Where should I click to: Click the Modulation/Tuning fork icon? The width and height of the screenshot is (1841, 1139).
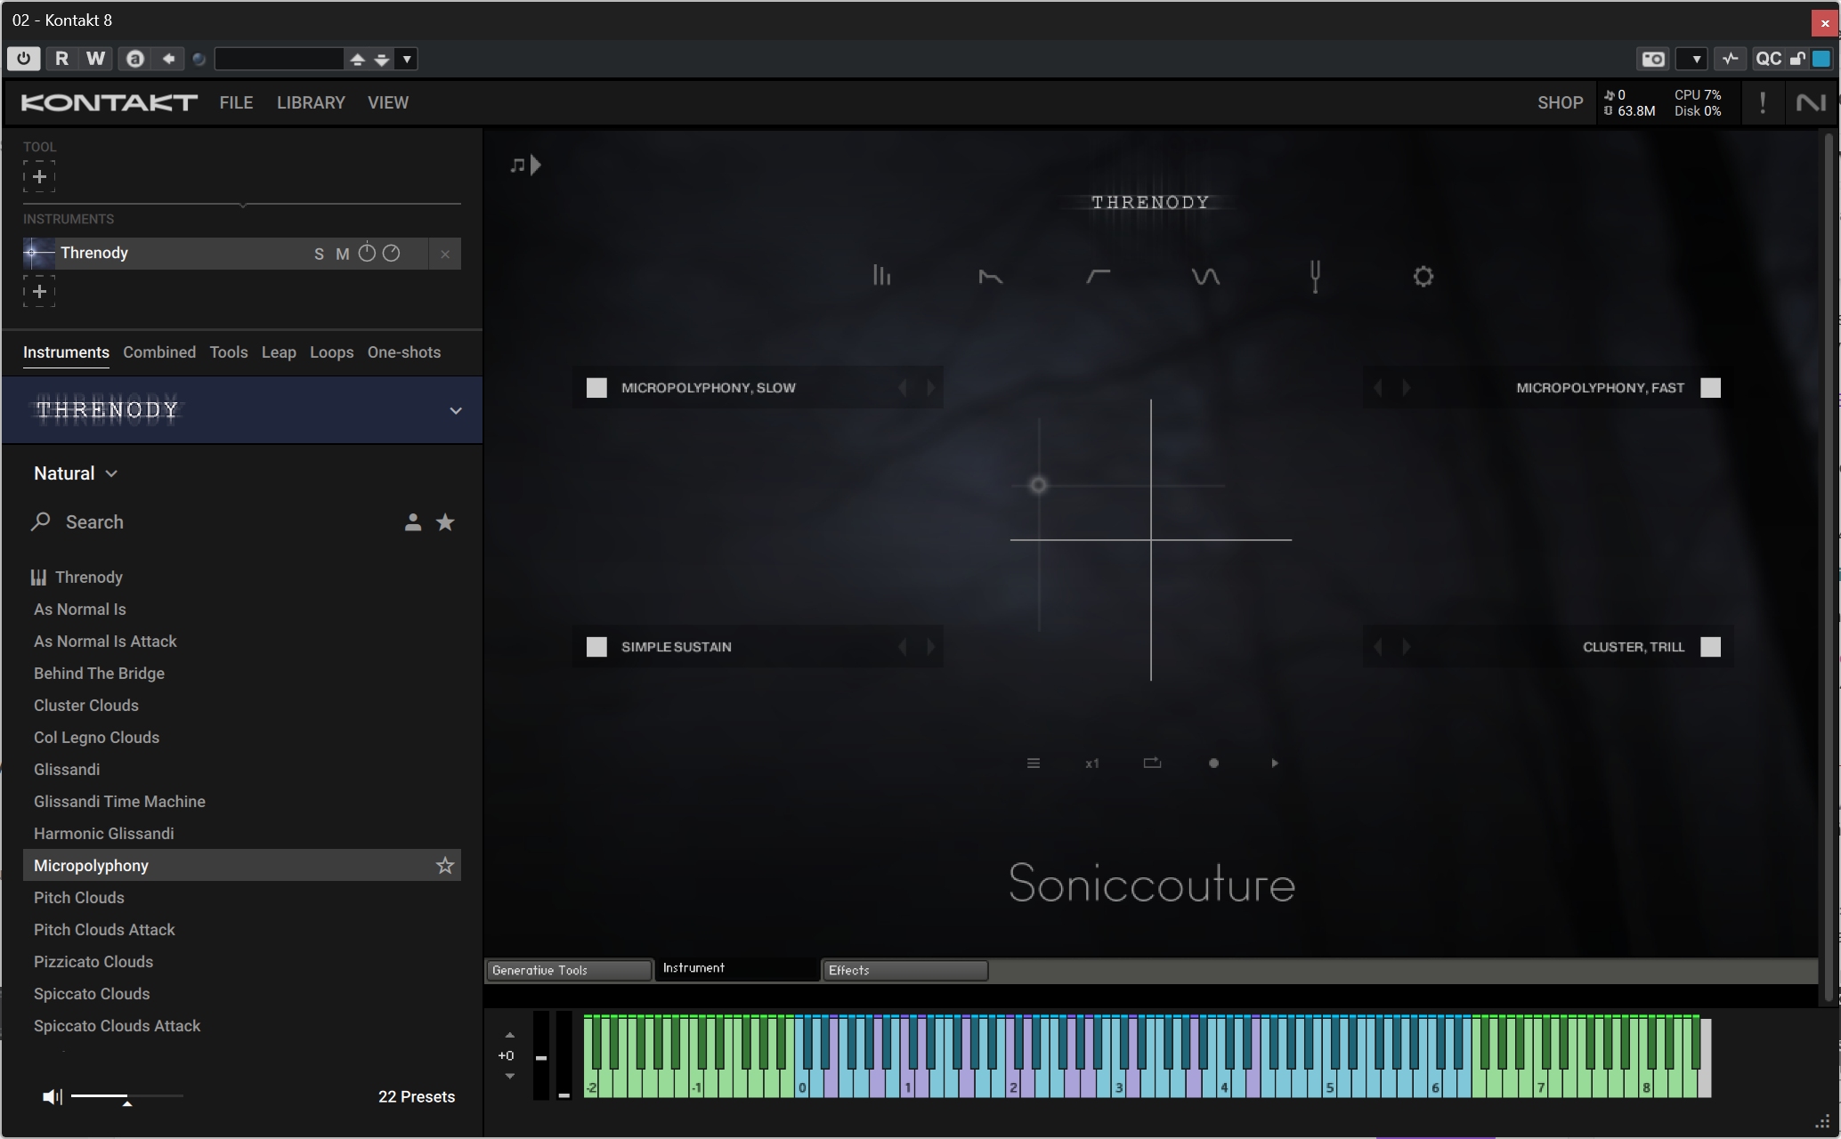[x=1315, y=276]
